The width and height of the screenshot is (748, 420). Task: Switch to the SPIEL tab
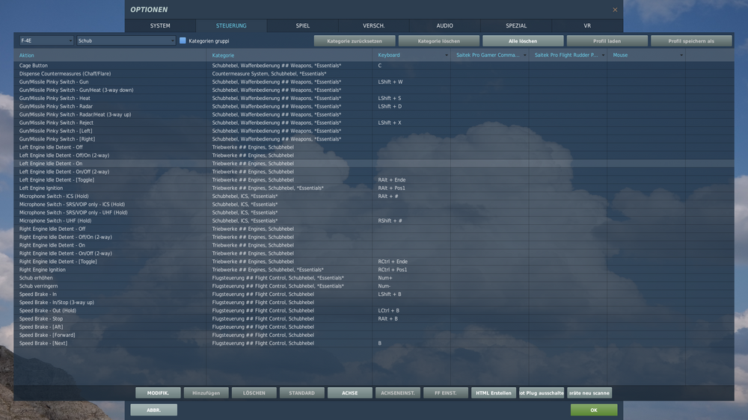tap(302, 25)
